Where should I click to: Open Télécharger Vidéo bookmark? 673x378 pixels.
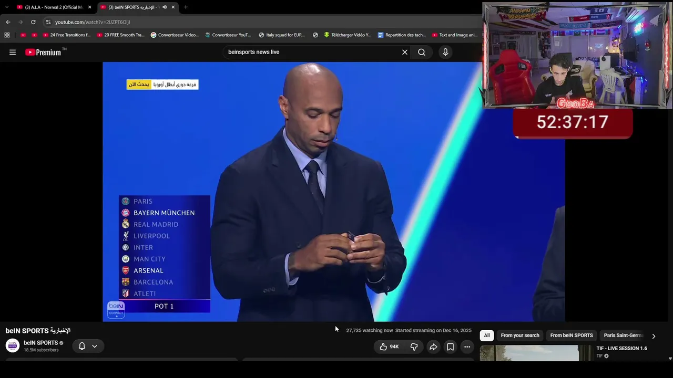(348, 35)
